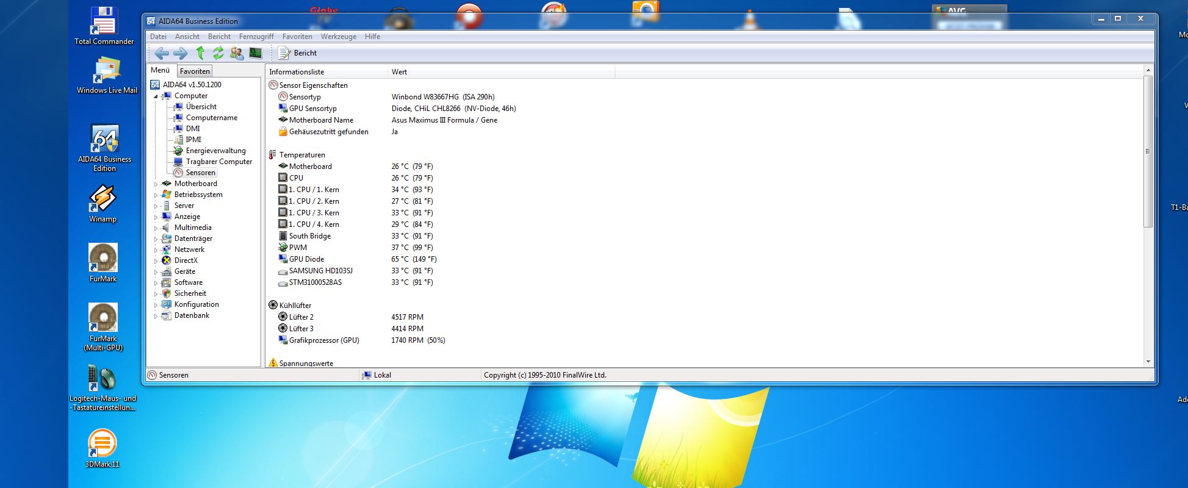The width and height of the screenshot is (1188, 488).
Task: Click the scroll down arrow of sensor list
Action: [1148, 362]
